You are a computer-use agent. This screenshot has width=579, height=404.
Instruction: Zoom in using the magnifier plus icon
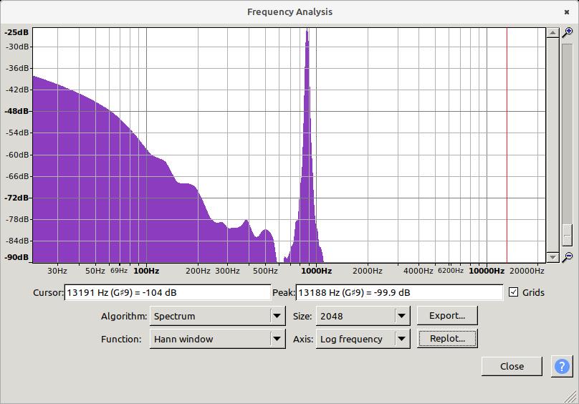(x=568, y=32)
